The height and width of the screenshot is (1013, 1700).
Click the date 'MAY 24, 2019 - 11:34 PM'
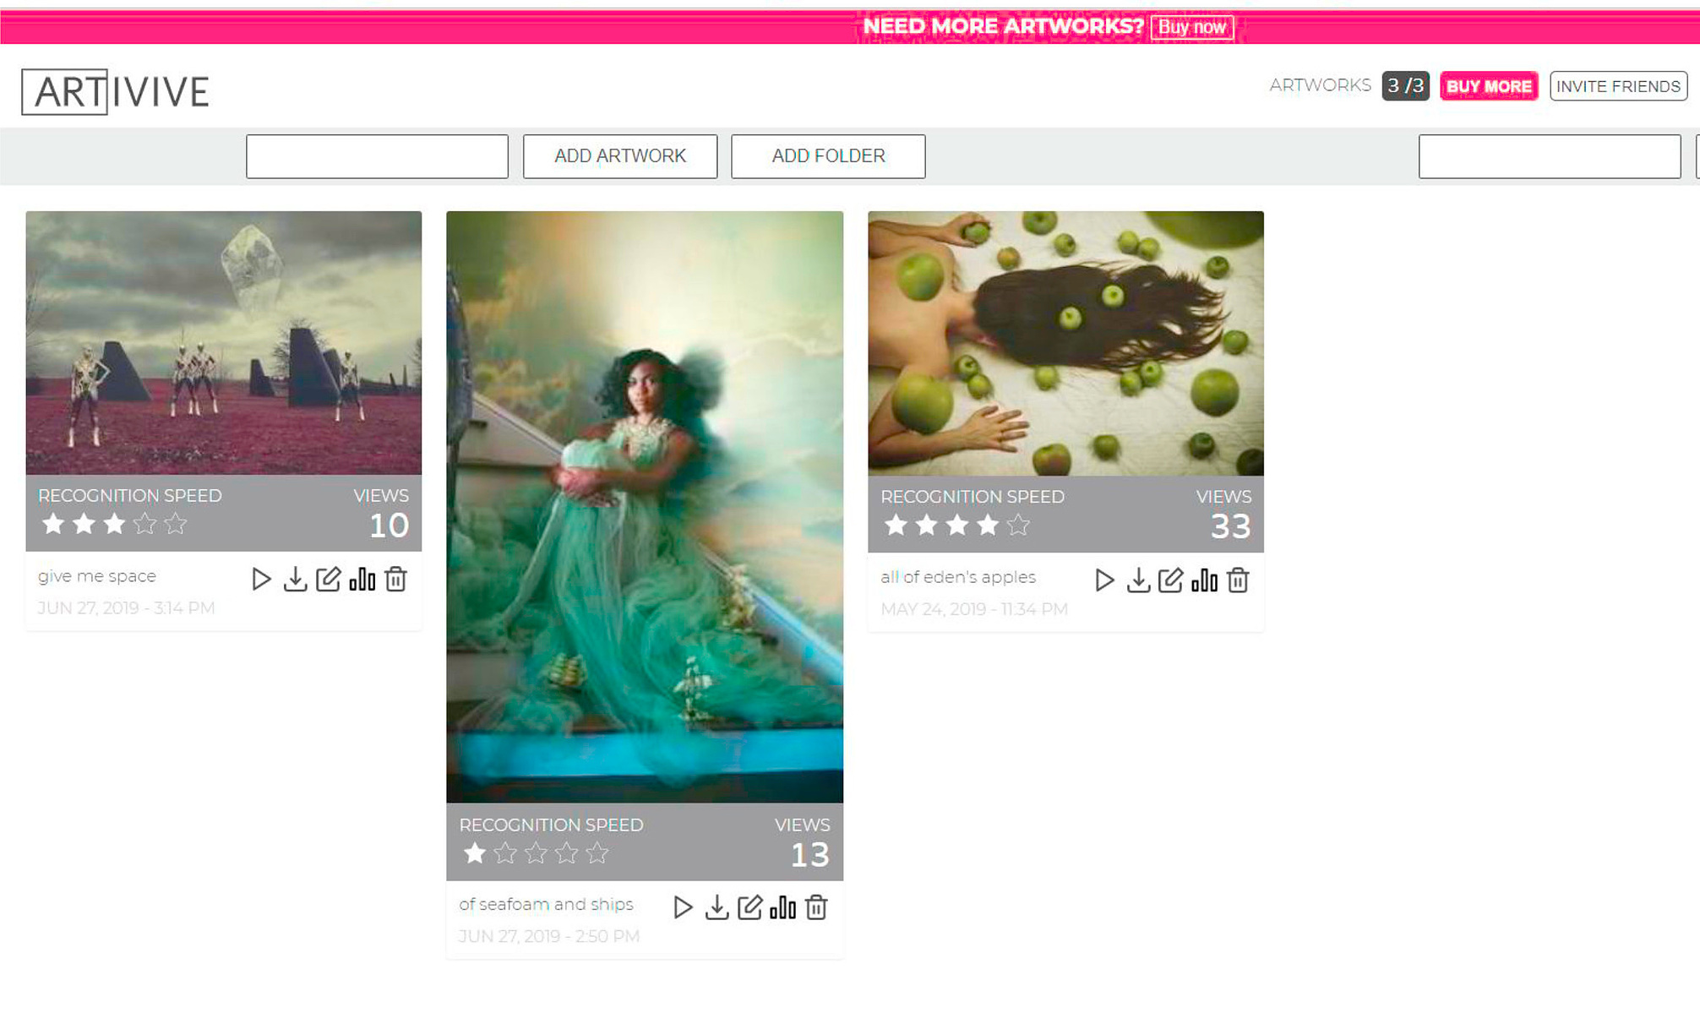(x=974, y=609)
